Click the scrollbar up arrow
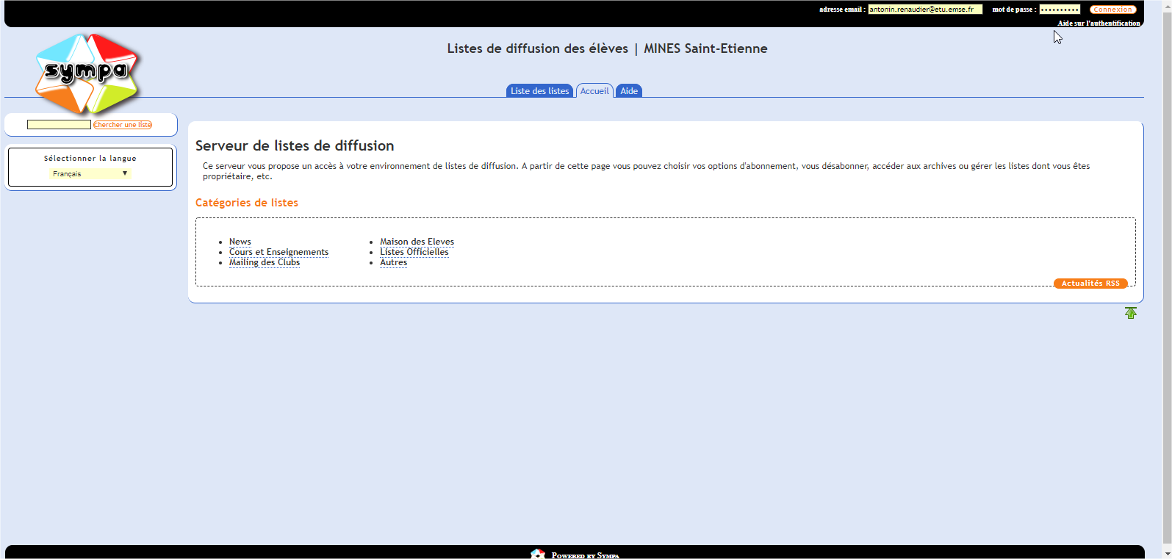The width and height of the screenshot is (1172, 559). pyautogui.click(x=1166, y=5)
